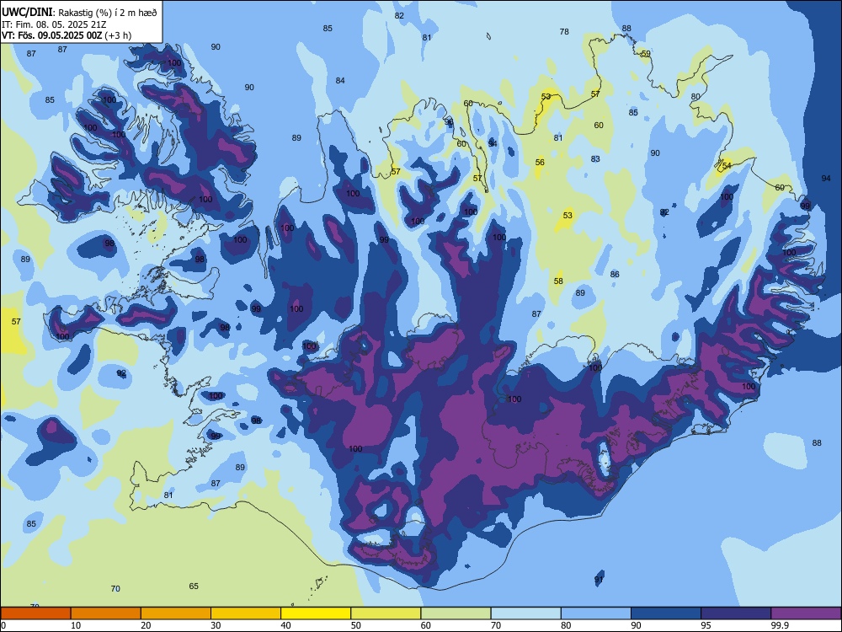This screenshot has height=632, width=842.
Task: Click the "40" legend tick label
Action: (x=285, y=625)
